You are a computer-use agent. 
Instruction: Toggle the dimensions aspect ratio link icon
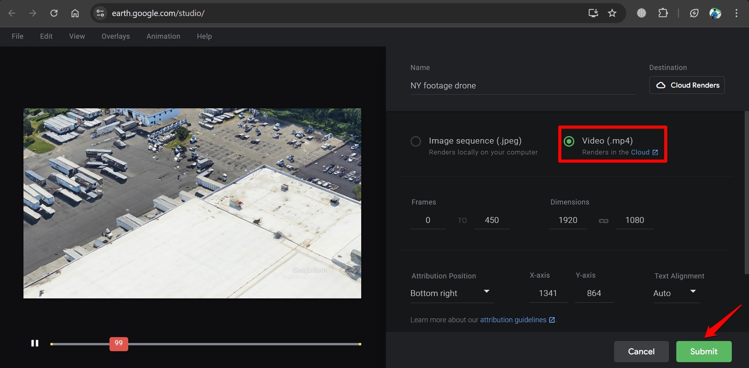(604, 221)
